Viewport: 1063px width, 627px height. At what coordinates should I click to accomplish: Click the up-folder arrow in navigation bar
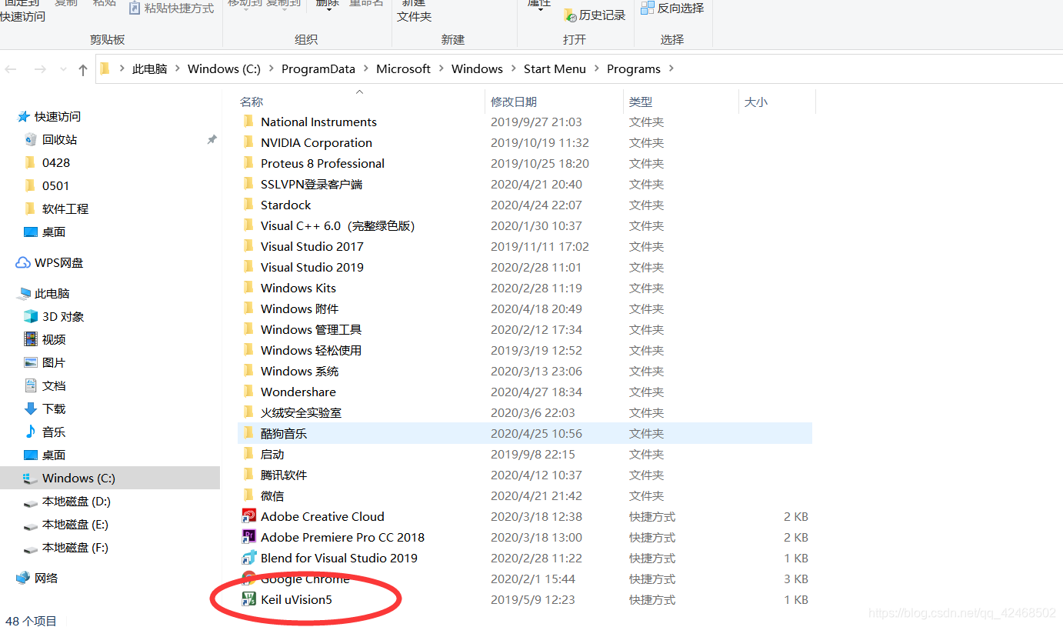coord(83,69)
